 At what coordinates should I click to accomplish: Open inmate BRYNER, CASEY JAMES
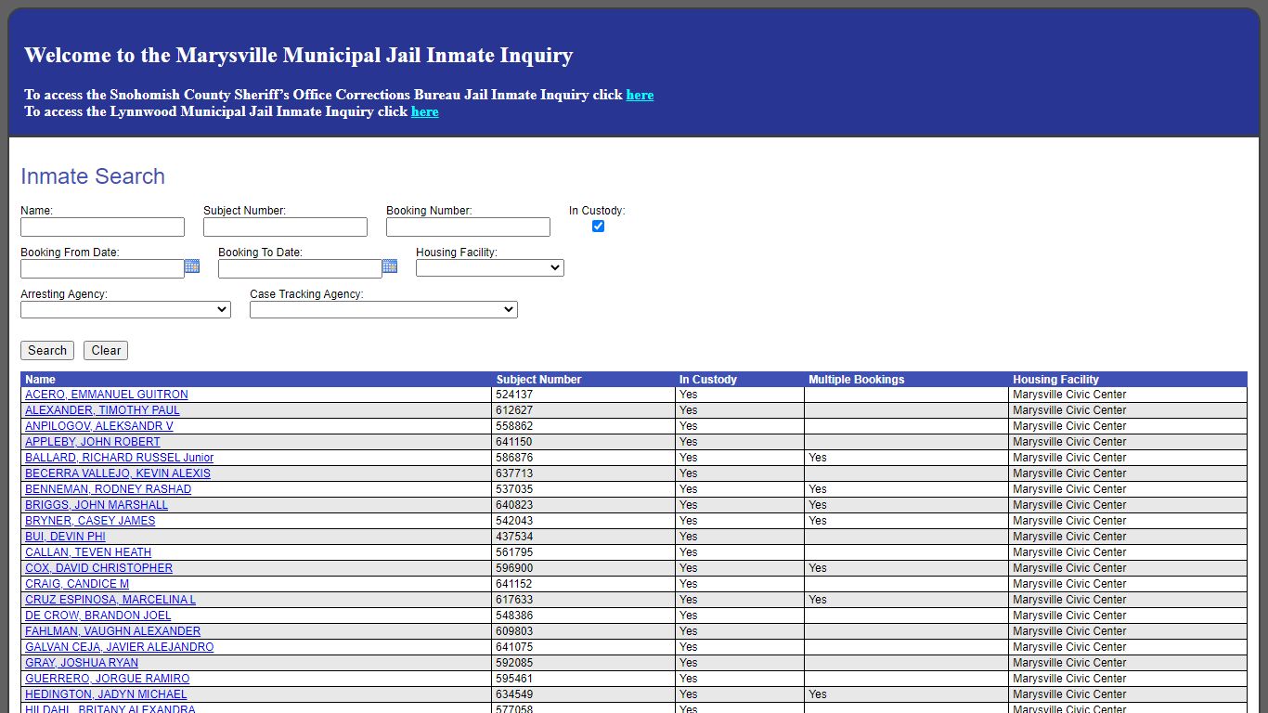coord(90,521)
